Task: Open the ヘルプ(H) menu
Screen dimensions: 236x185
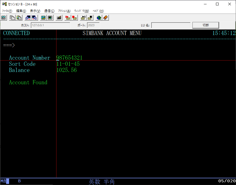Action: 98,11
